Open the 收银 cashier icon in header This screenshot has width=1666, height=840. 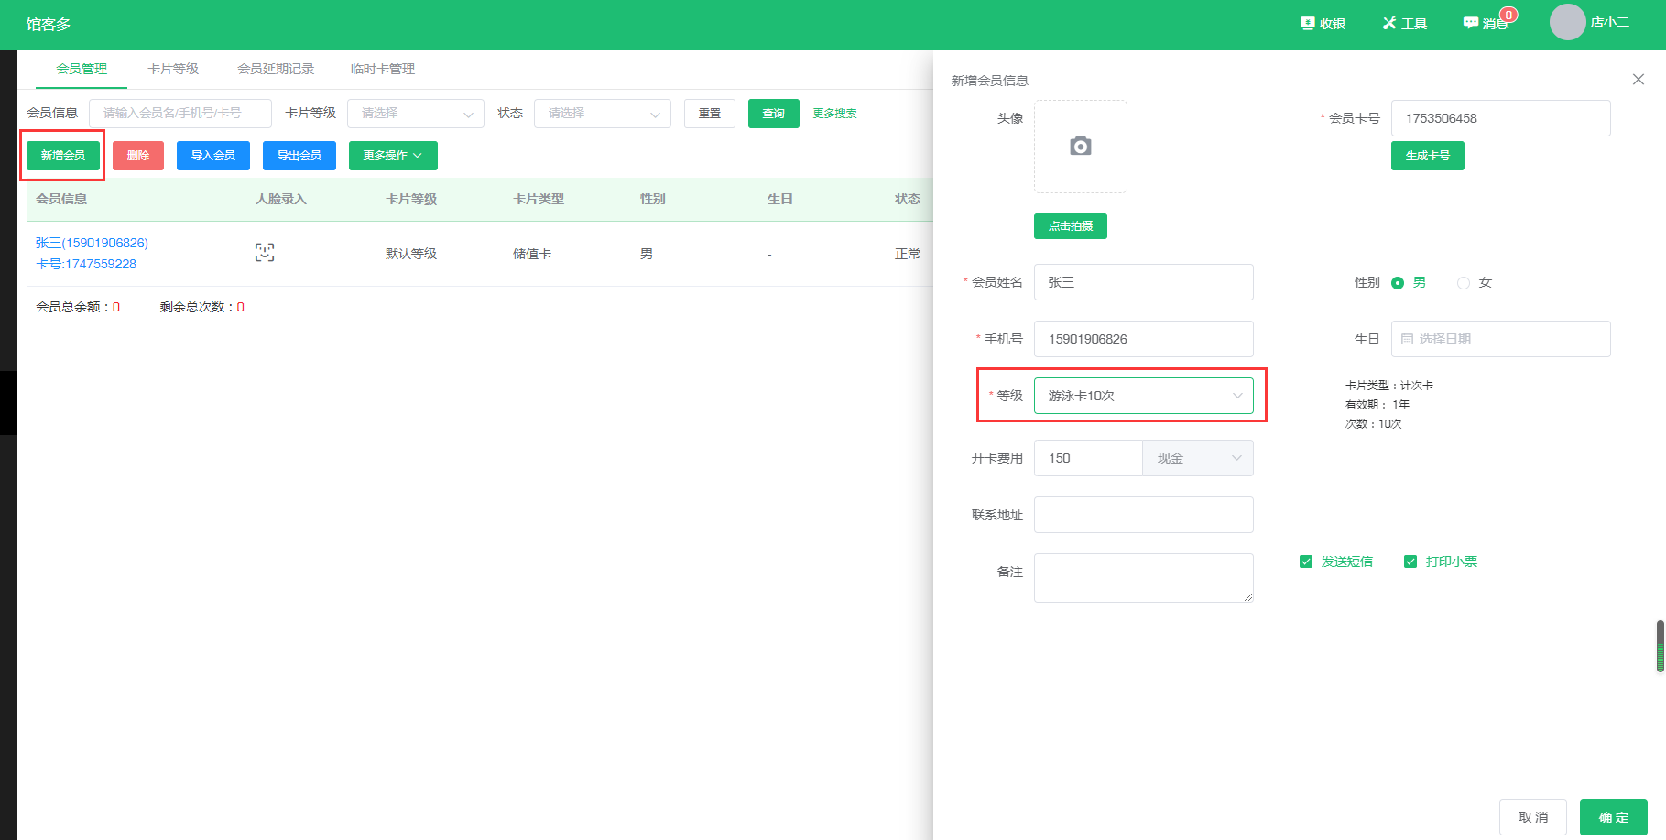(x=1308, y=23)
